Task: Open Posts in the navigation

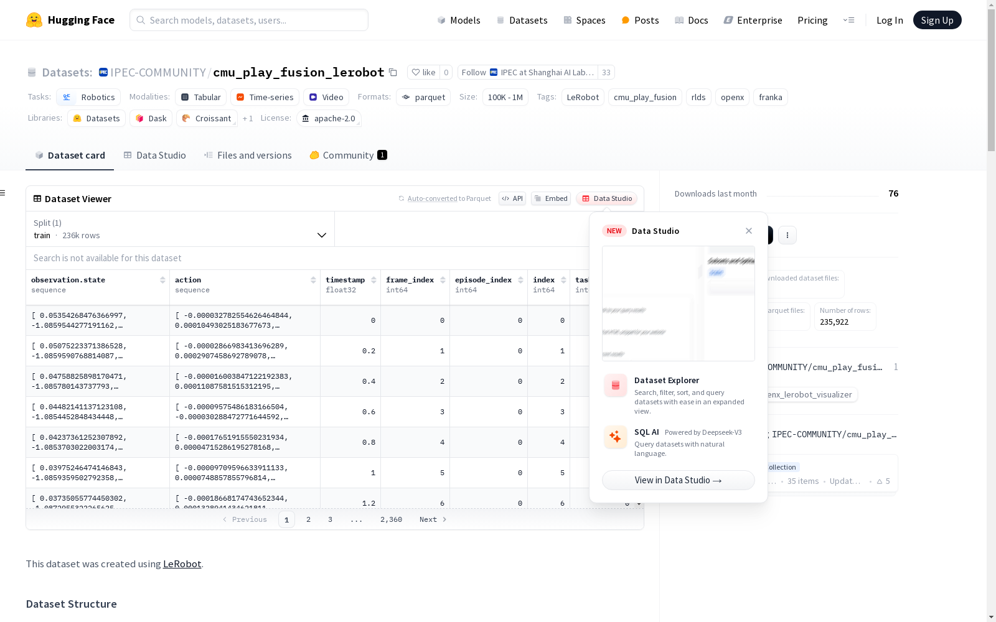Action: click(x=640, y=20)
